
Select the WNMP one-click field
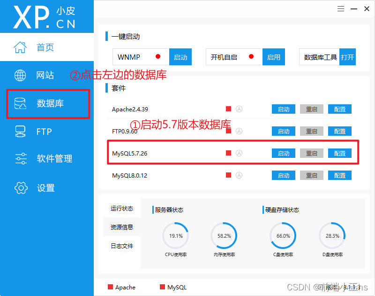141,57
